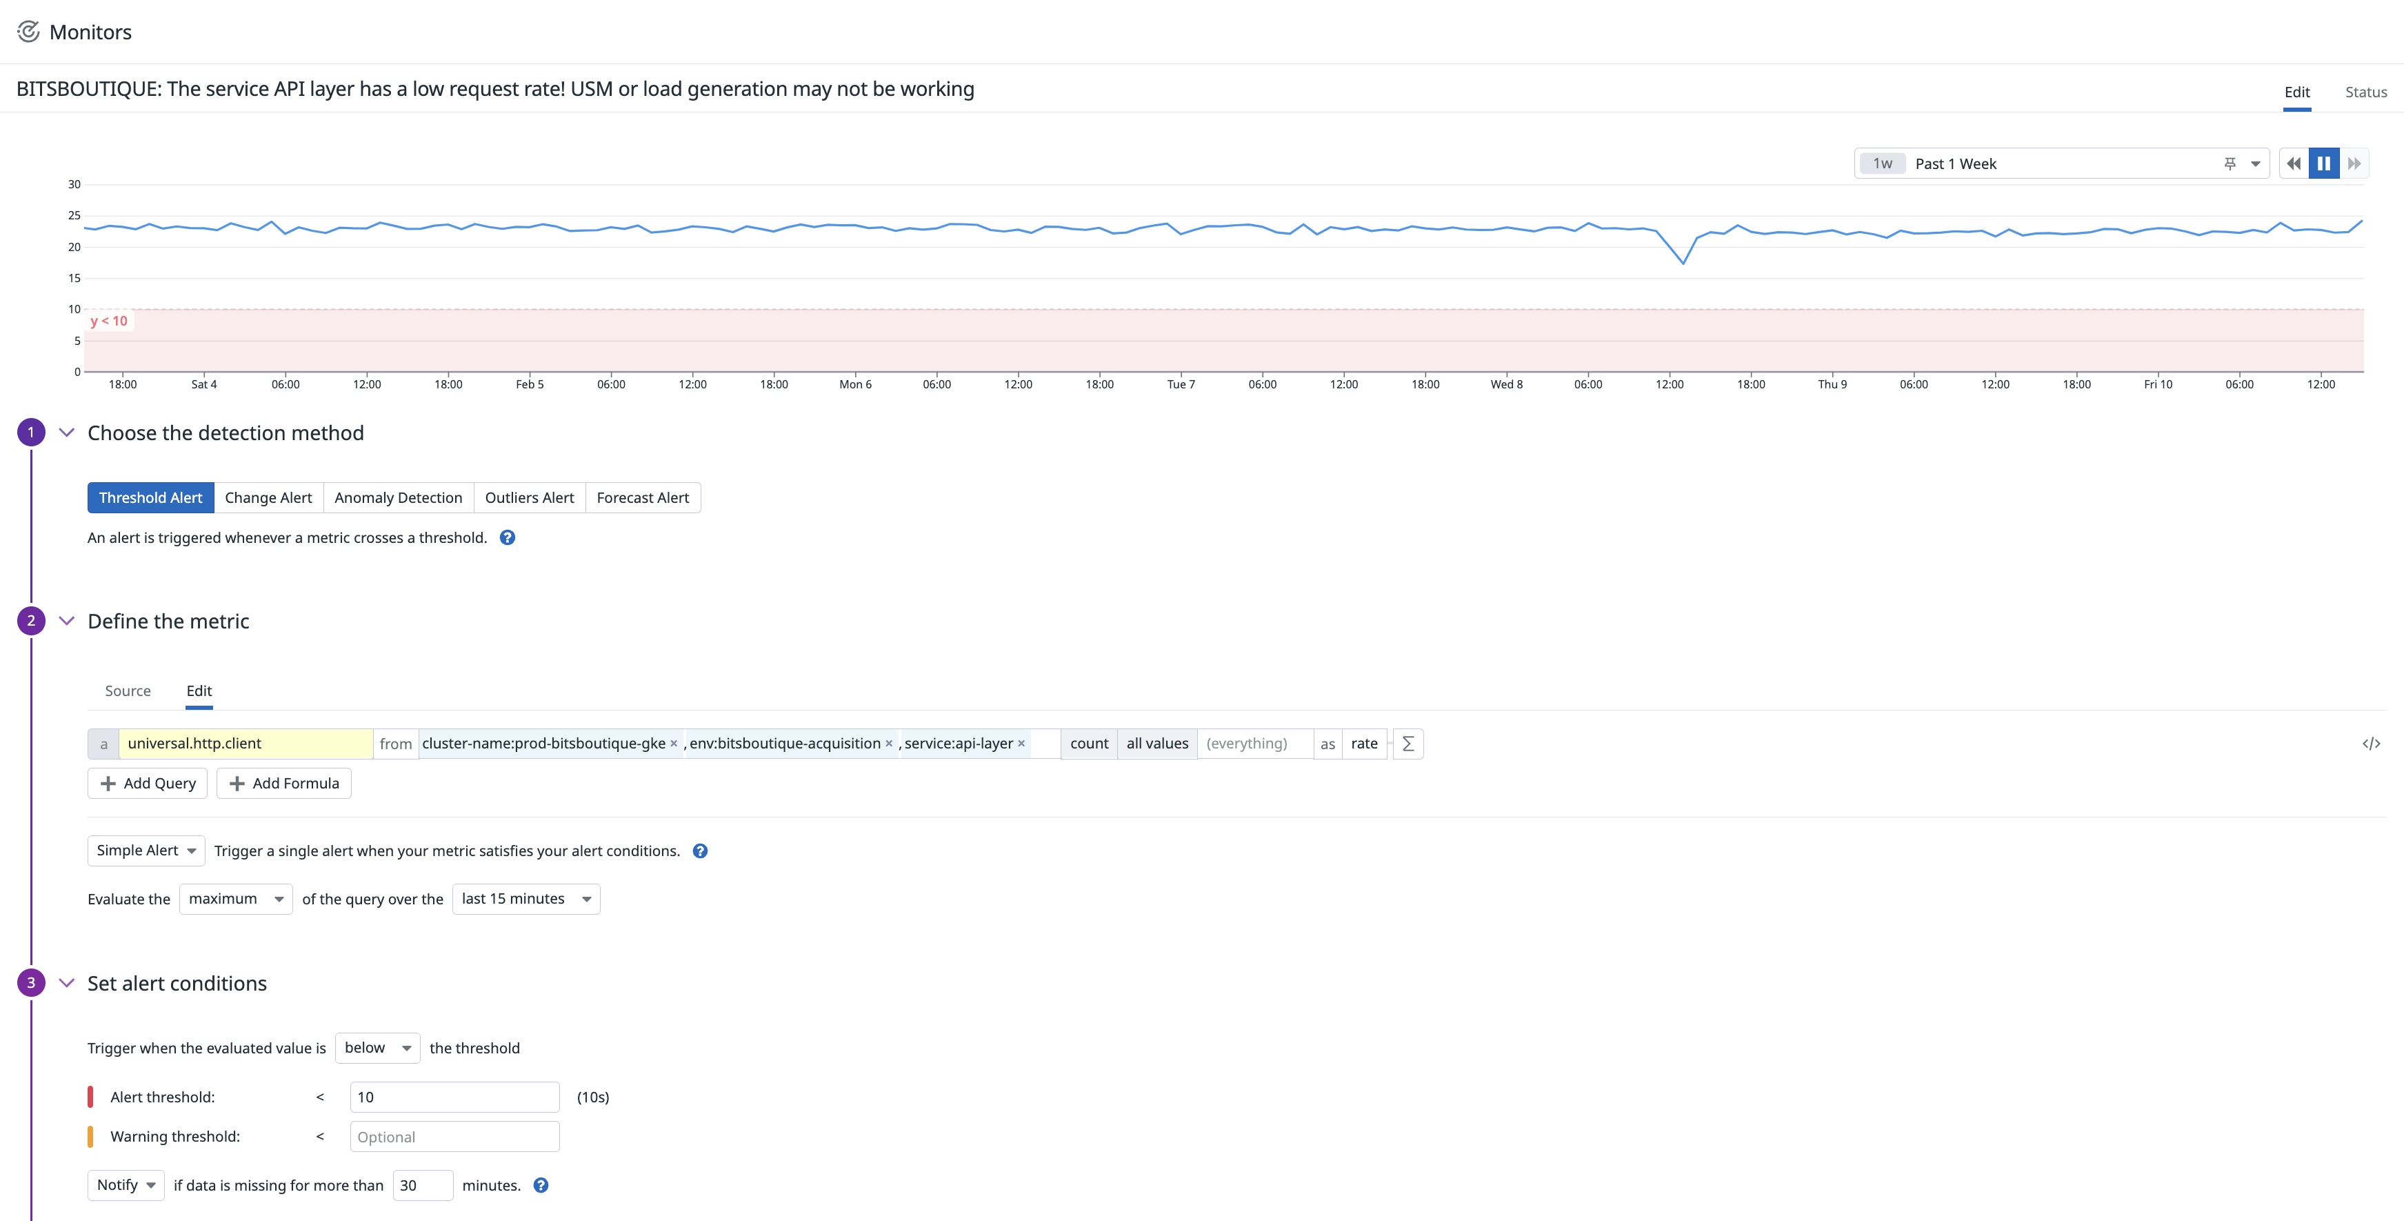This screenshot has height=1221, width=2404.
Task: Click the Monitors logo icon in the header
Action: click(x=28, y=31)
